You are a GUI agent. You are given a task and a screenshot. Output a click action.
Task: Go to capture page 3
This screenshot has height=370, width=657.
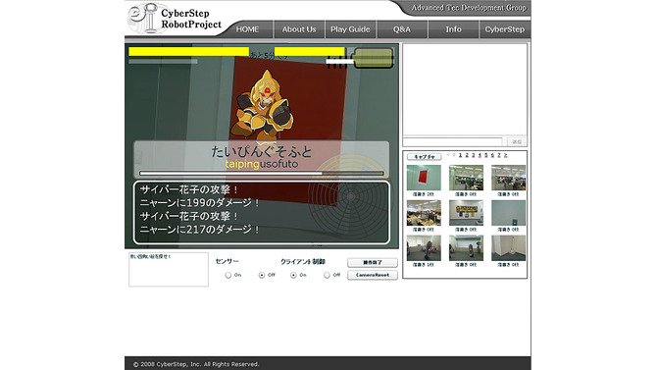click(474, 155)
